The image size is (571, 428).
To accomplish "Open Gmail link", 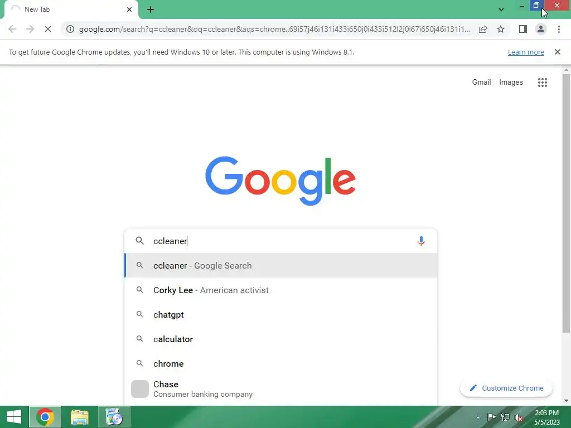I will click(481, 82).
